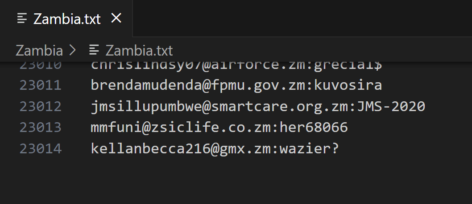Place cursor in the text of line 23010
This screenshot has width=472, height=204.
(236, 65)
